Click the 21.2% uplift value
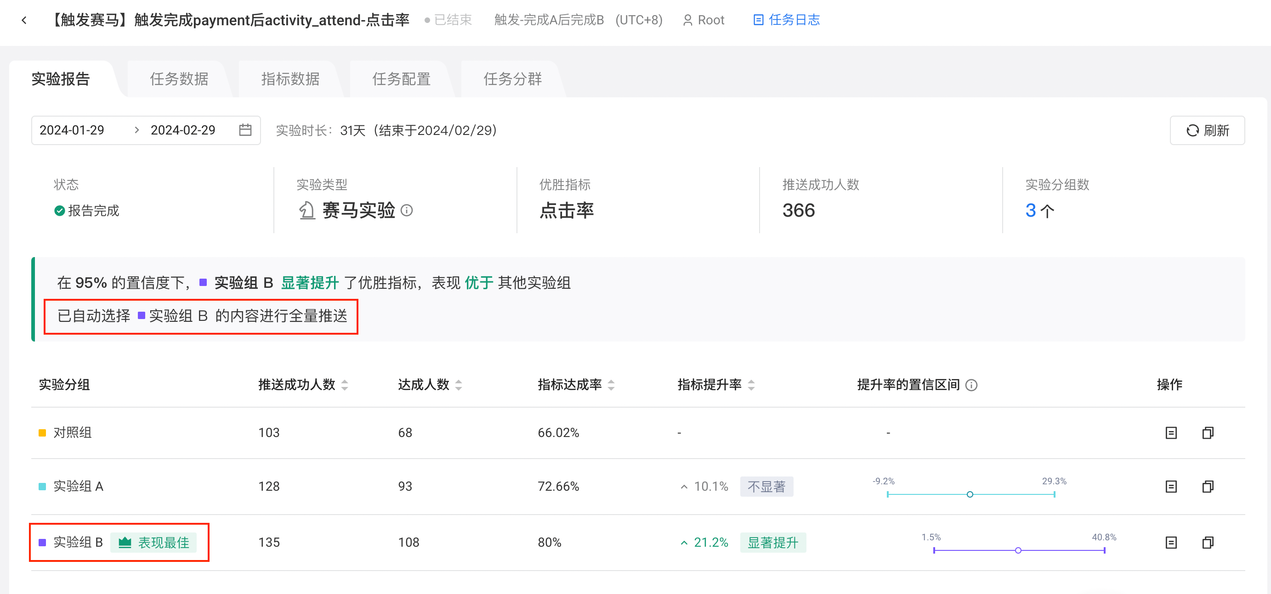1271x594 pixels. coord(710,543)
